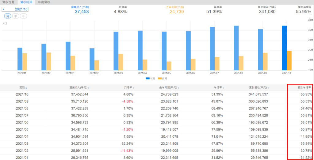The width and height of the screenshot is (314, 160).
Task: Click cumulative revenue 89,710,690
Action: pos(259,143)
